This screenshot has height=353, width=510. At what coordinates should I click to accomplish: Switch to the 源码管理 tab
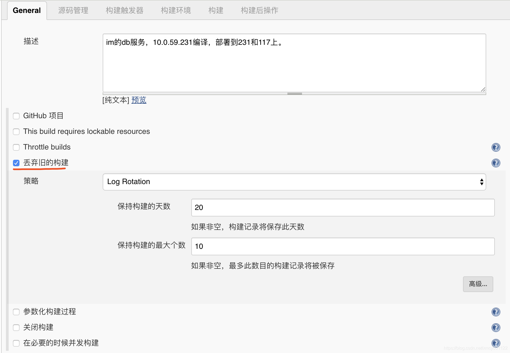[73, 11]
